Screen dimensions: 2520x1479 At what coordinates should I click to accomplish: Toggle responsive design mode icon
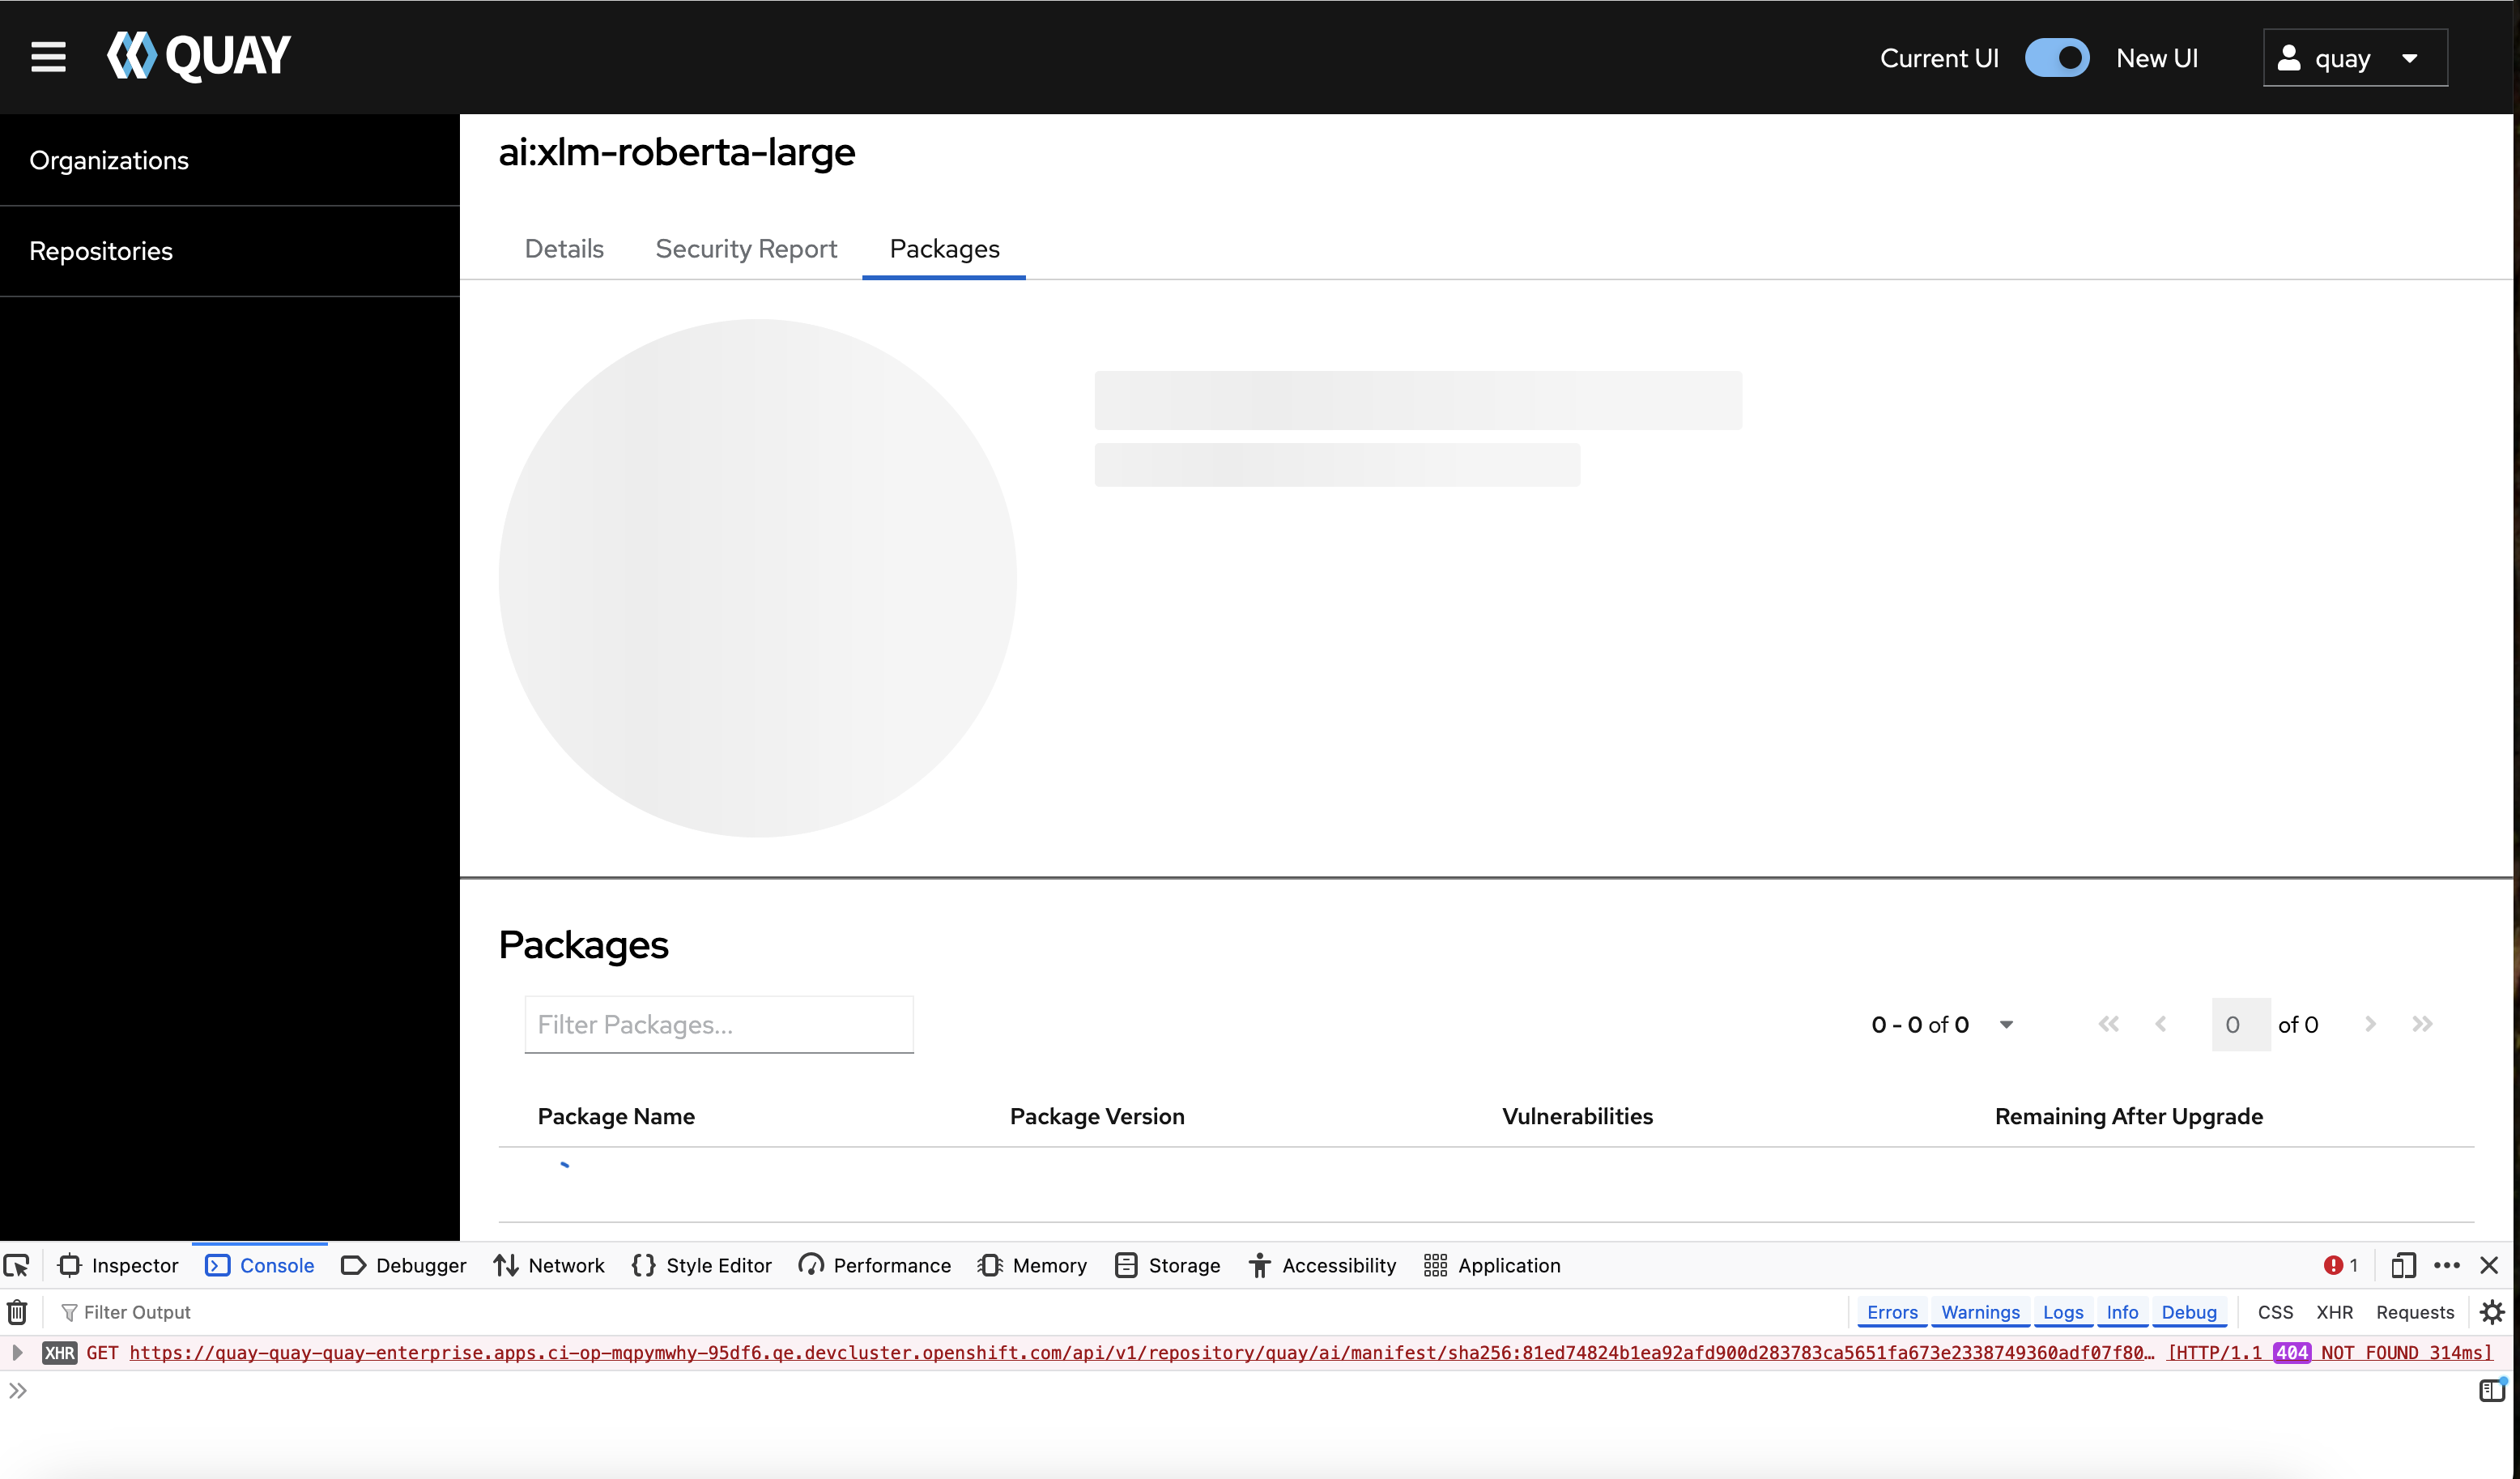tap(2403, 1265)
